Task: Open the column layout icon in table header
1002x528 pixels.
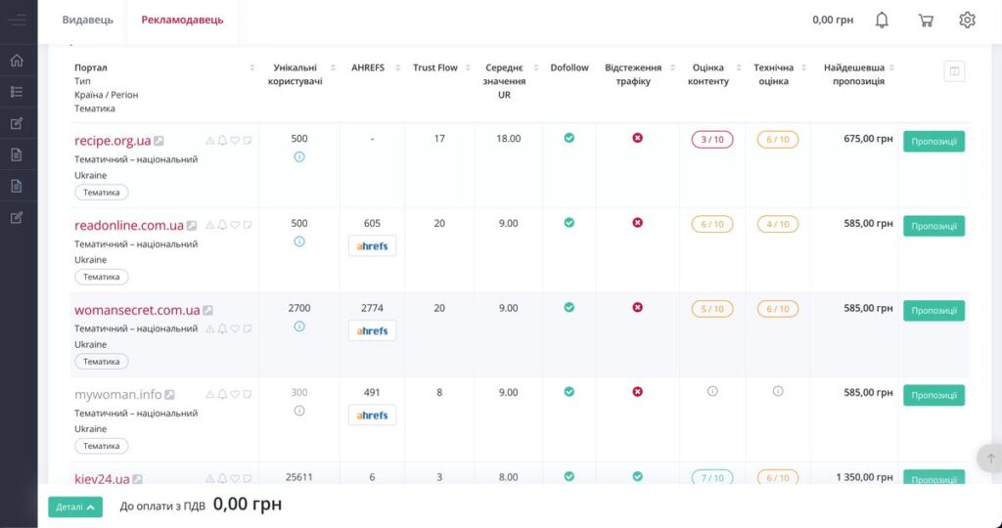Action: [954, 71]
